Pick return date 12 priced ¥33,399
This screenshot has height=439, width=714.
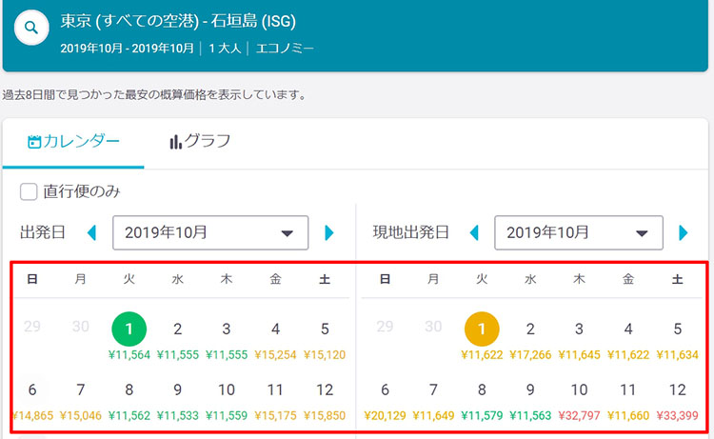pyautogui.click(x=677, y=401)
